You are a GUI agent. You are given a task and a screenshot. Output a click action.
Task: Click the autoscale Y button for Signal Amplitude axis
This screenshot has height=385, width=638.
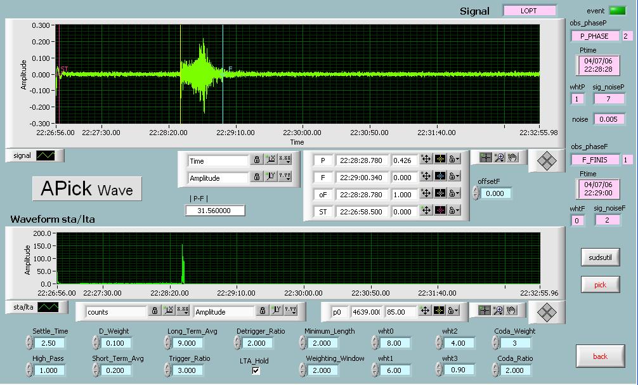[x=271, y=177]
